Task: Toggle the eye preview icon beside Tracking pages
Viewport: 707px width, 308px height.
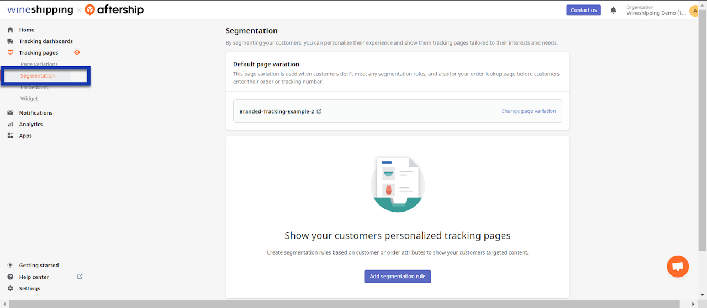Action: tap(77, 52)
